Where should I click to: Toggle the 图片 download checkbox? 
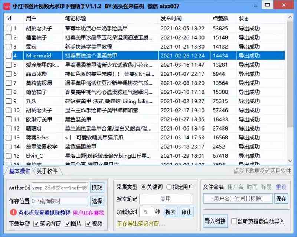click(x=67, y=224)
